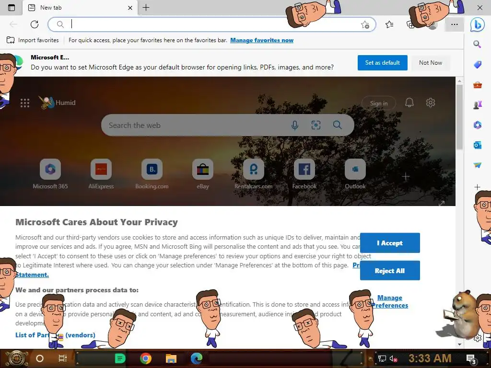Open the Manage Preferences link

tap(390, 301)
